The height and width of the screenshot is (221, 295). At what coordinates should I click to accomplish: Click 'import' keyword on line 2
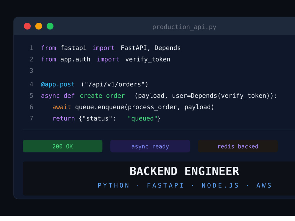[x=108, y=60]
